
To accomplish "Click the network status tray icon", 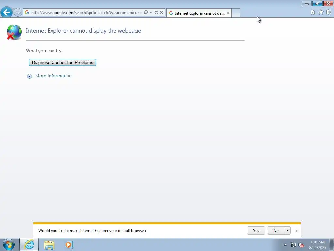I will (x=293, y=245).
